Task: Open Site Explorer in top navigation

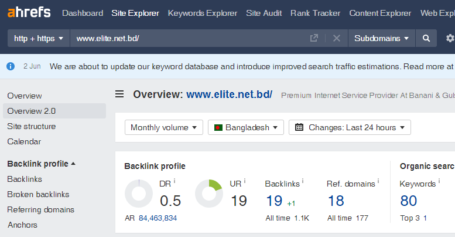Action: pos(135,13)
